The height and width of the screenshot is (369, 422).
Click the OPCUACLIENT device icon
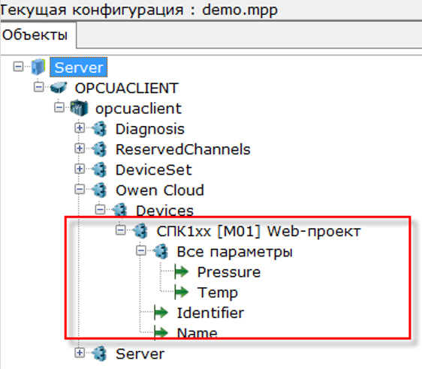(x=59, y=88)
